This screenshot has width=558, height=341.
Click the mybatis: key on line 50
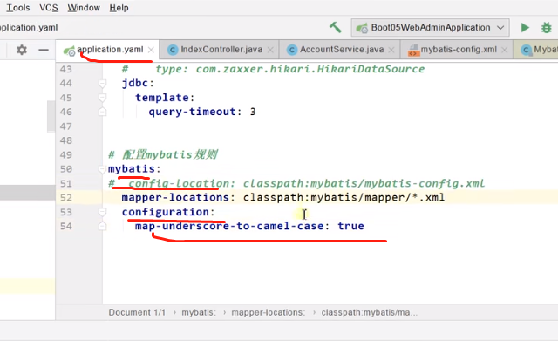(x=134, y=168)
